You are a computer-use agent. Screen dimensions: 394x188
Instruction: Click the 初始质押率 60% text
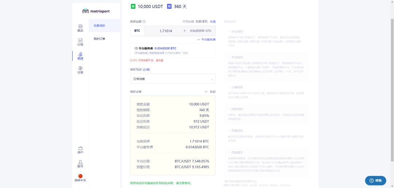(x=201, y=31)
